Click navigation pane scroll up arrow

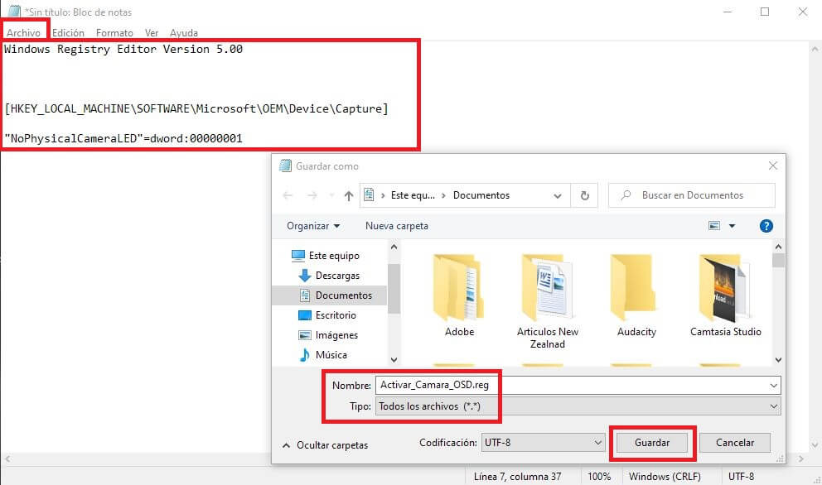tap(394, 247)
